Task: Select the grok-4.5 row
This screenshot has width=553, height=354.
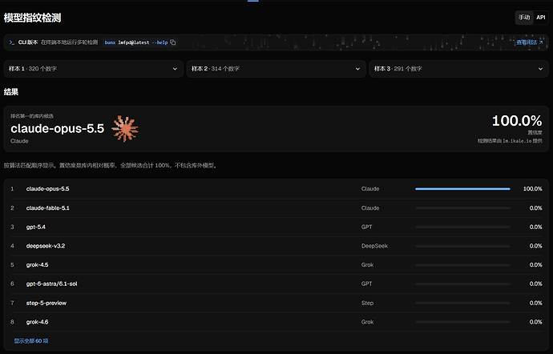Action: (x=276, y=265)
